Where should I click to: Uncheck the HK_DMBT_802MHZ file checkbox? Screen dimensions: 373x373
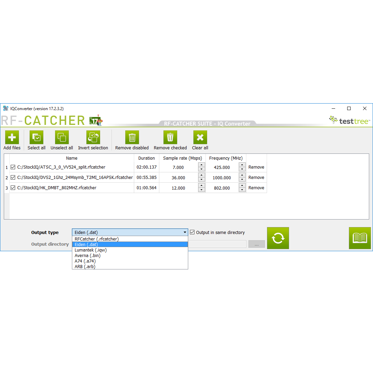click(x=13, y=188)
